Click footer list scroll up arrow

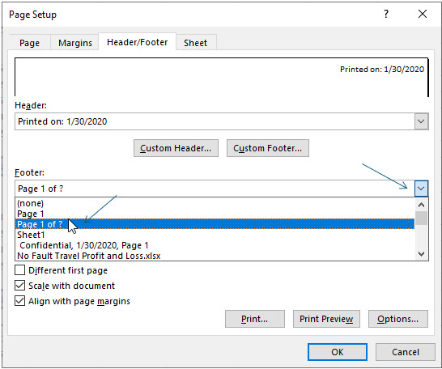(x=421, y=205)
